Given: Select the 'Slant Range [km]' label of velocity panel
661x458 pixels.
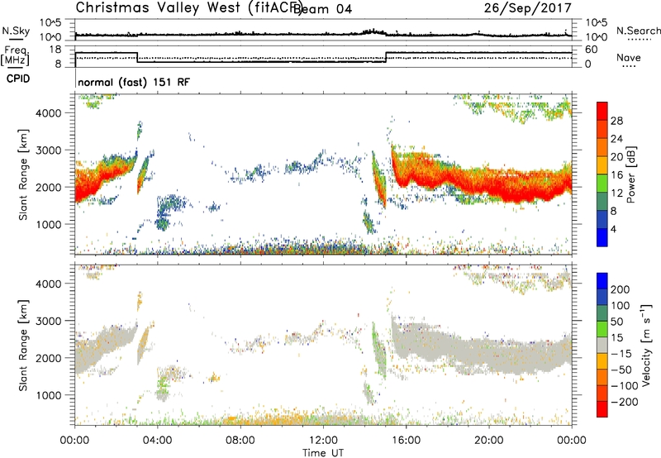Looking at the screenshot, I should 23,346.
